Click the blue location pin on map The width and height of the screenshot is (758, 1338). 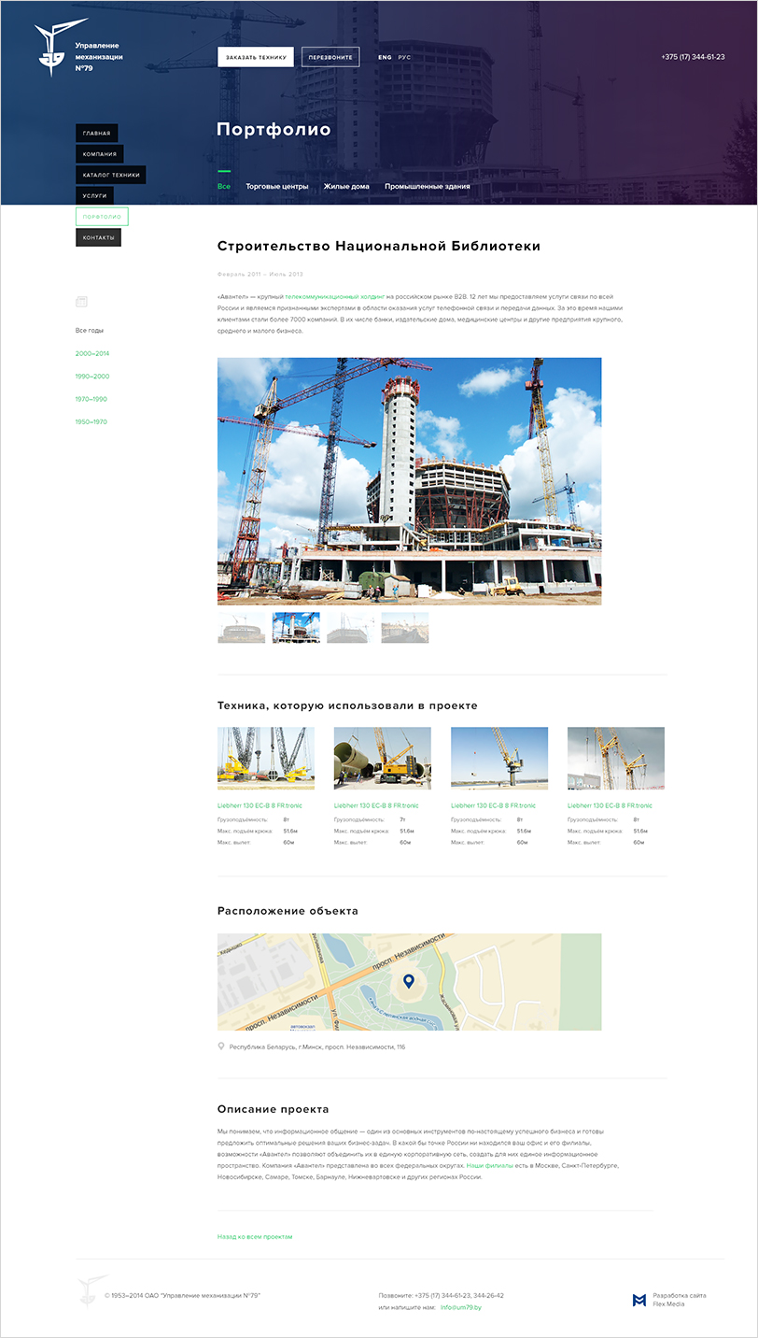[408, 981]
